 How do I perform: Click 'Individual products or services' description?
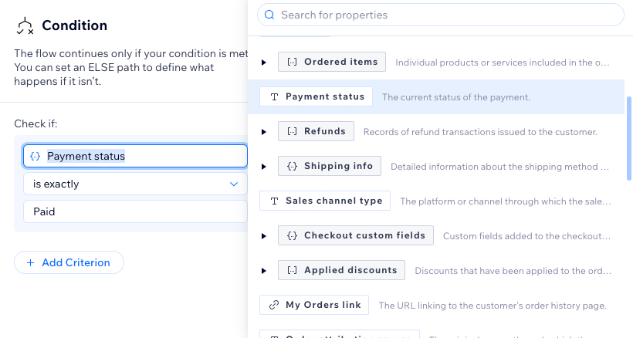point(503,63)
